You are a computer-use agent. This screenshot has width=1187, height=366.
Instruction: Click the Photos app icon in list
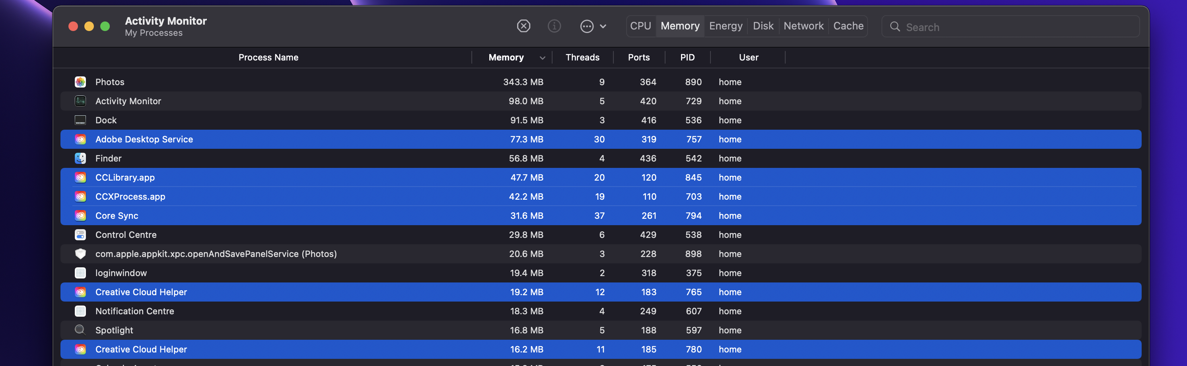click(x=80, y=82)
